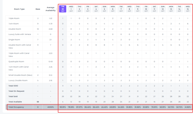Image resolution: width=193 pixels, height=114 pixels.
Task: Select the SAT 4 OCT date header
Action: (x=96, y=9)
